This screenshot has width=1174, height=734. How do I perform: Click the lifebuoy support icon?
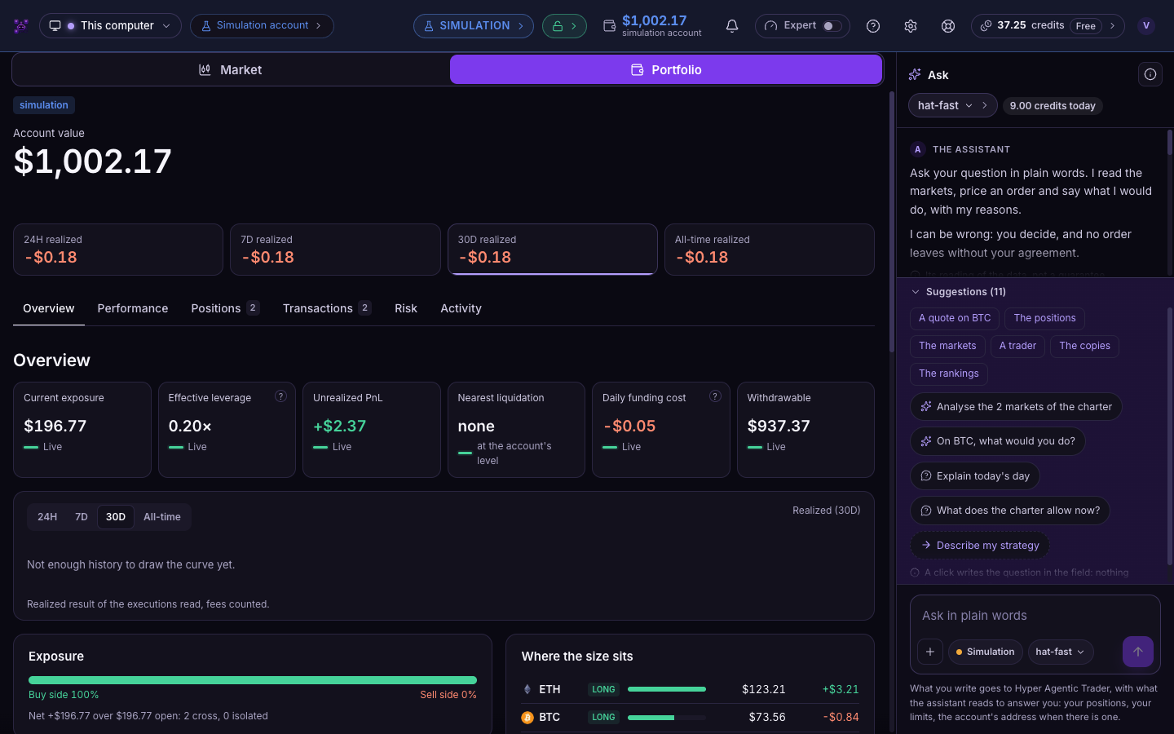(x=948, y=26)
